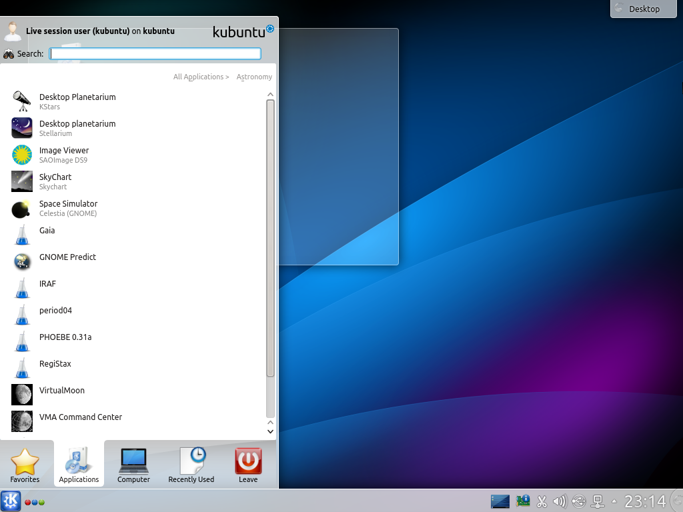Click the bottom scrollbar down arrow
Screen dimensions: 683x512
pyautogui.click(x=270, y=431)
